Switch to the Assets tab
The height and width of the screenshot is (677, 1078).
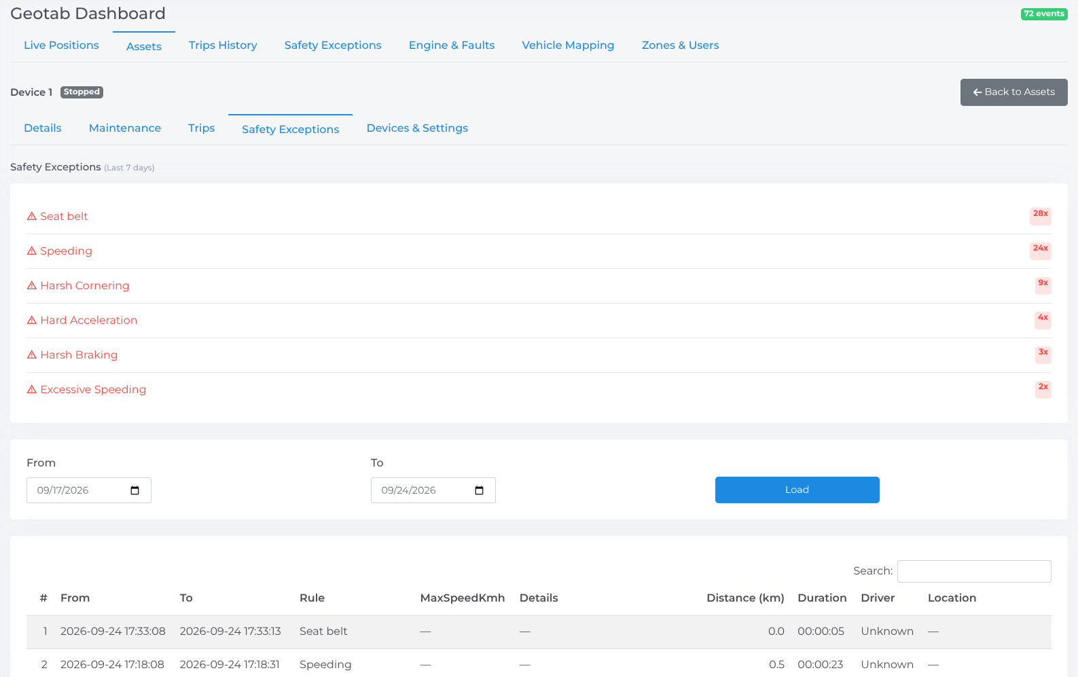[x=144, y=46]
